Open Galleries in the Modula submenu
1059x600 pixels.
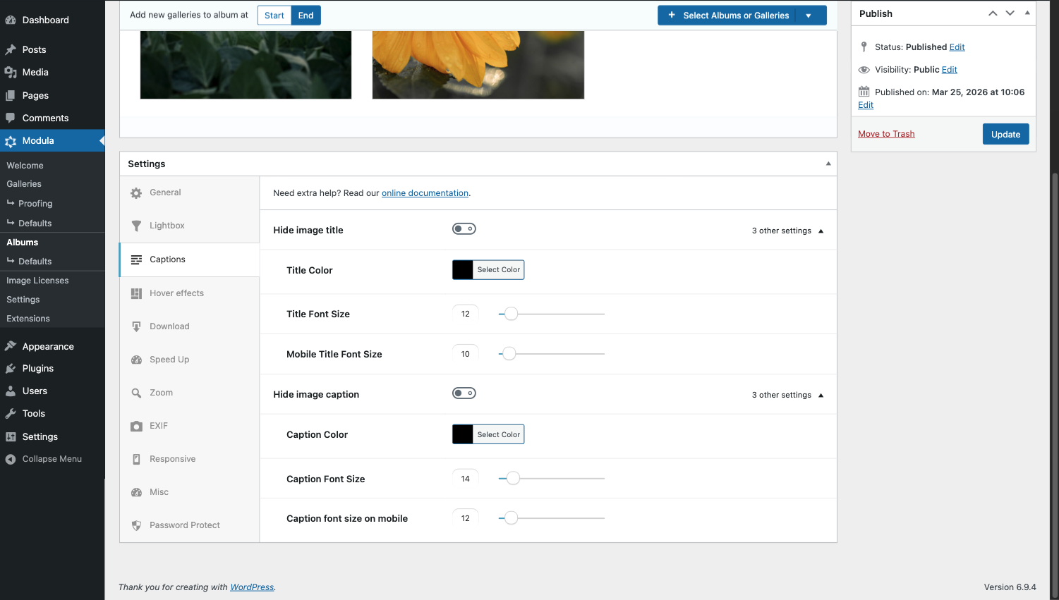point(24,184)
